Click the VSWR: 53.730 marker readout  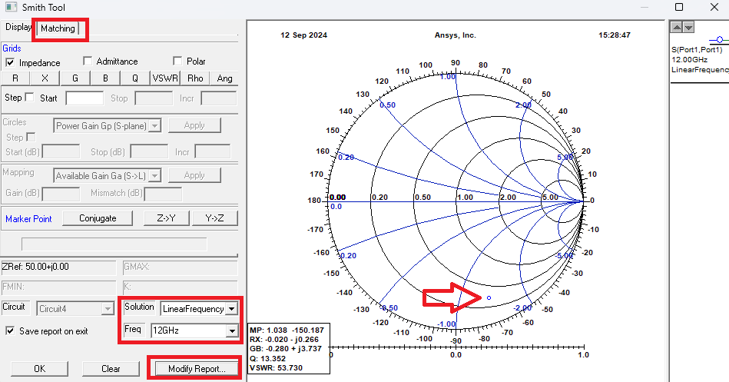coord(277,367)
